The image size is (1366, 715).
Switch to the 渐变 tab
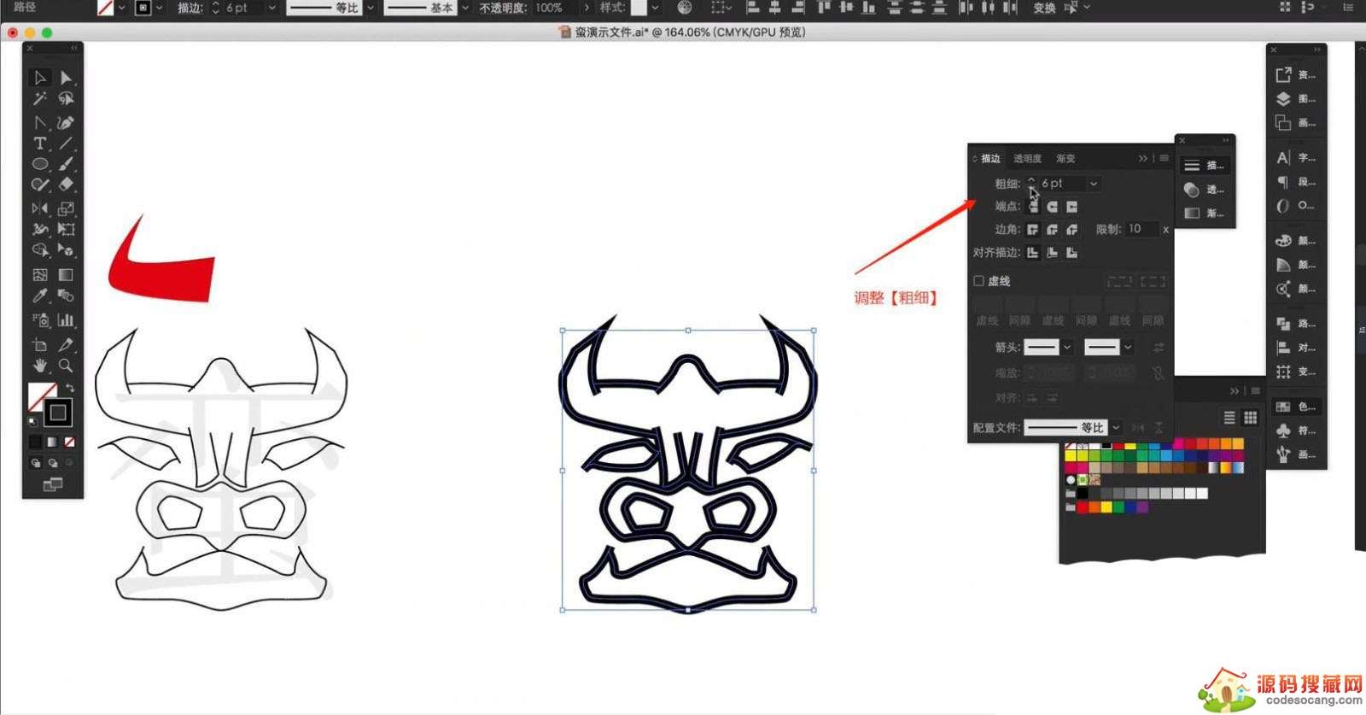pos(1065,159)
